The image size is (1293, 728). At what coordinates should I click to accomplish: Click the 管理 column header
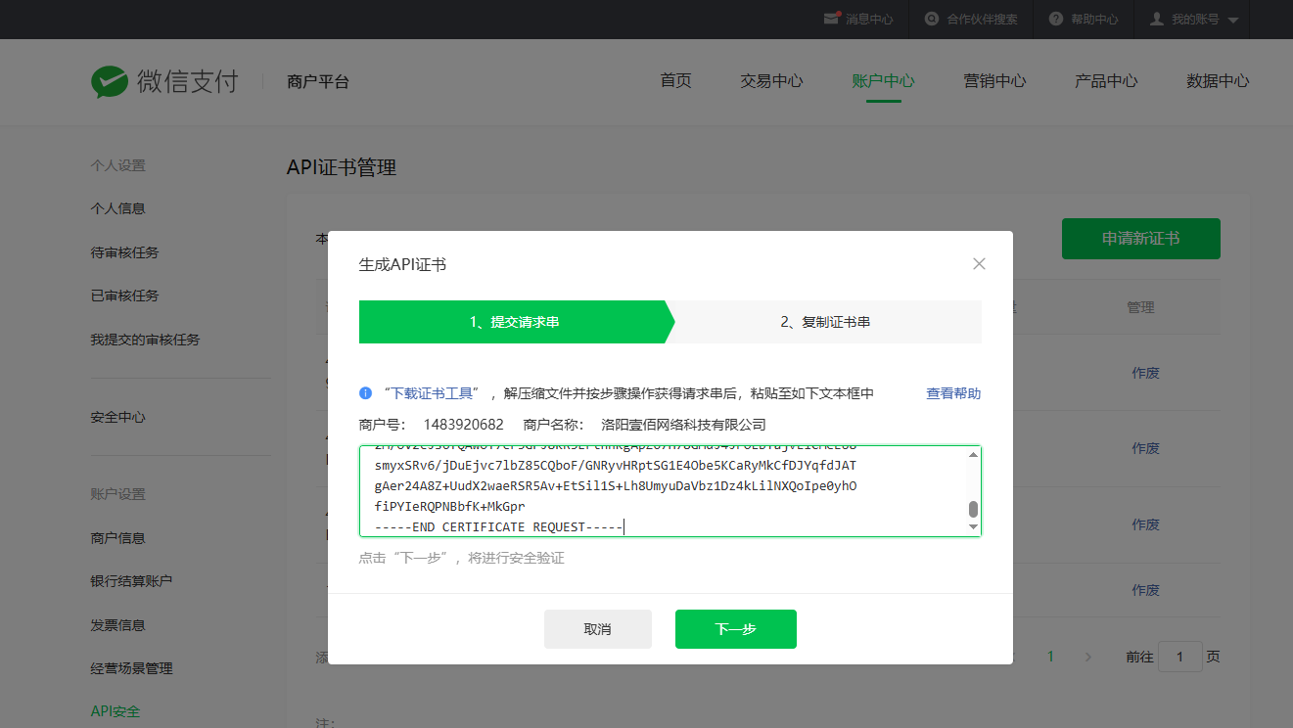coord(1140,307)
